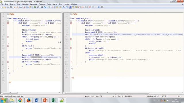This screenshot has height=103, width=184.
Task: Click 'length : 1.122' in status bar
Action: coord(89,96)
